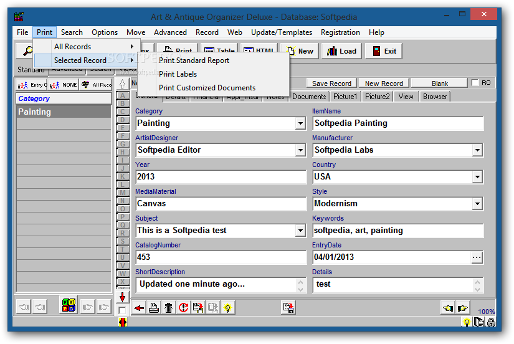Screen dimensions: 514x344
Task: Click the red circular refresh icon
Action: [x=183, y=308]
